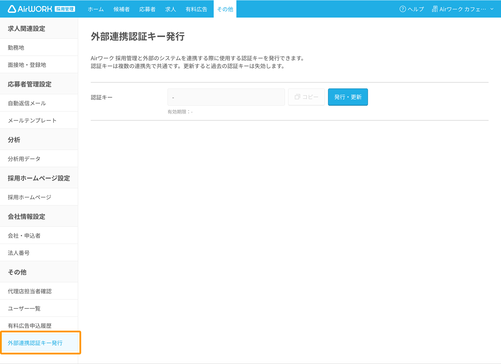This screenshot has height=364, width=501.
Task: Click the help question mark icon
Action: 402,9
